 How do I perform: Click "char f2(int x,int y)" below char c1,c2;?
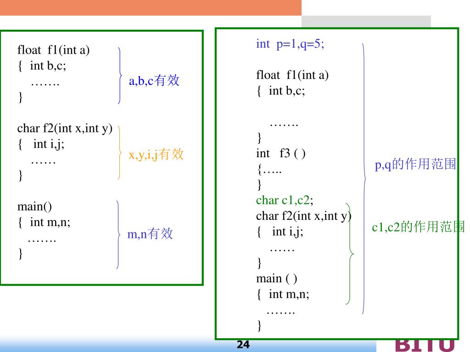click(304, 216)
